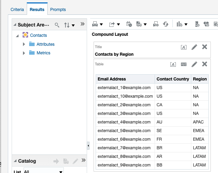Click the Catalog pane pencil edit icon
This screenshot has height=173, width=218.
(75, 161)
